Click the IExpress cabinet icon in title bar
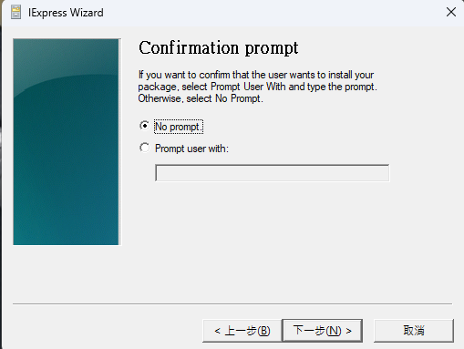 [x=15, y=12]
